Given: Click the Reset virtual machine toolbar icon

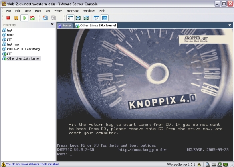Looking at the screenshot, I should click(x=32, y=18).
